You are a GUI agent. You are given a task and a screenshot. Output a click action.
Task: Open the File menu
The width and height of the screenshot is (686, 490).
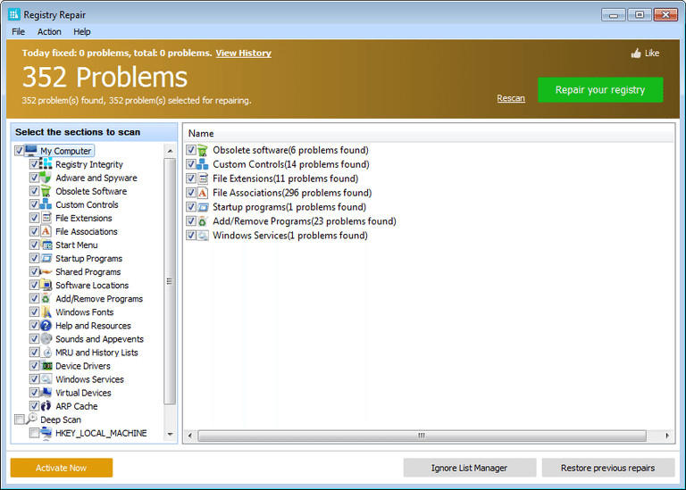[x=19, y=31]
